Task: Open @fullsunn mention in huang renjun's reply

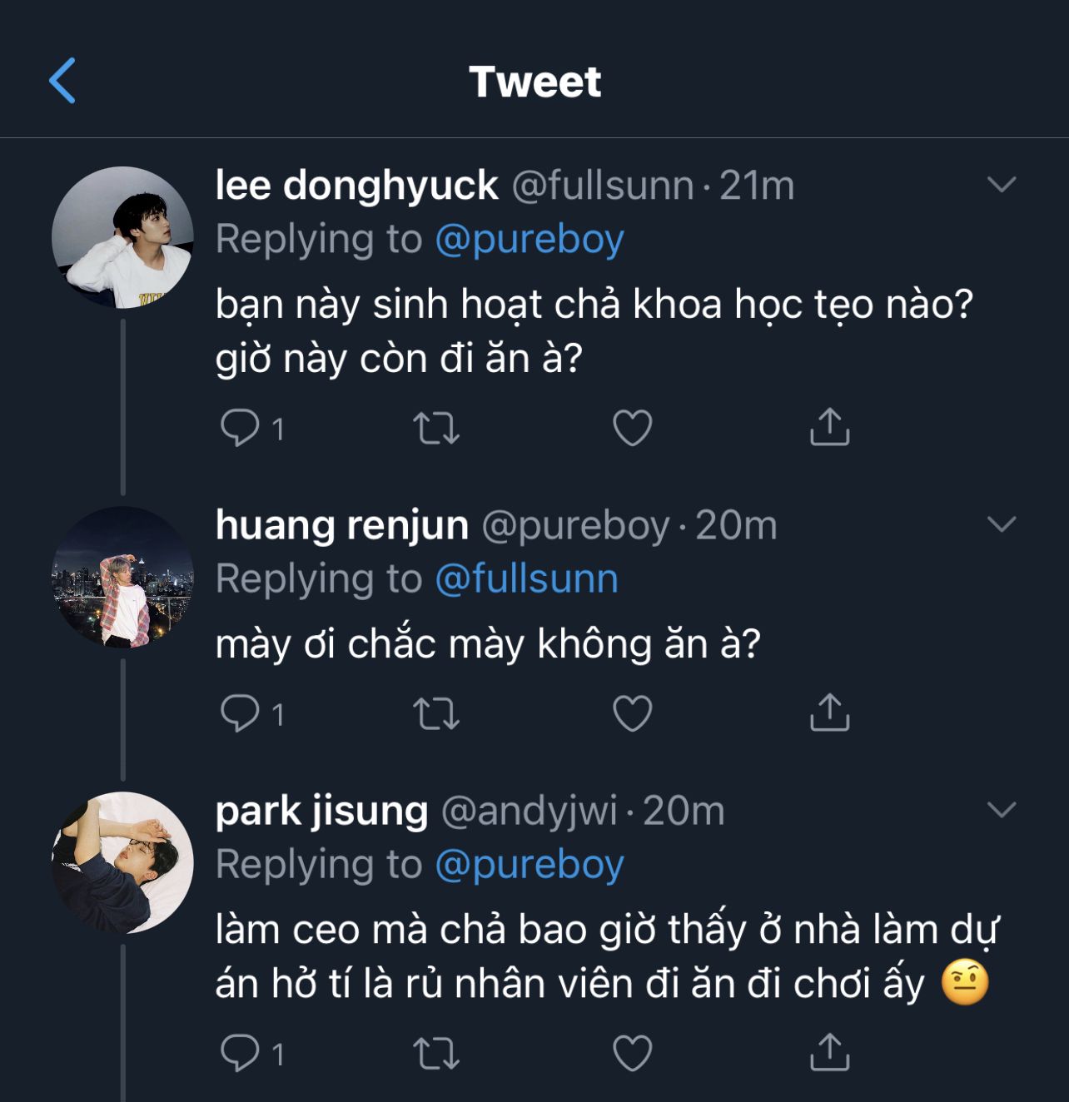Action: (526, 579)
